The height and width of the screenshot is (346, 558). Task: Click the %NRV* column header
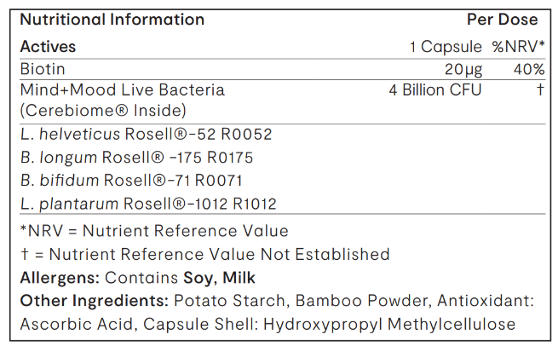pos(518,46)
